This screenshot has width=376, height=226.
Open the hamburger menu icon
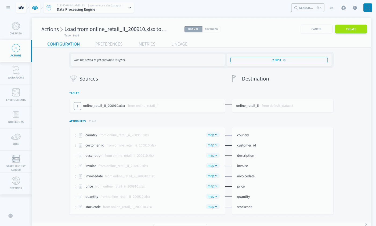(x=8, y=8)
